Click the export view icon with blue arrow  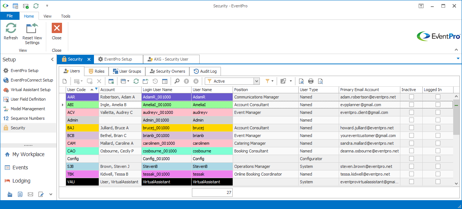pyautogui.click(x=145, y=81)
